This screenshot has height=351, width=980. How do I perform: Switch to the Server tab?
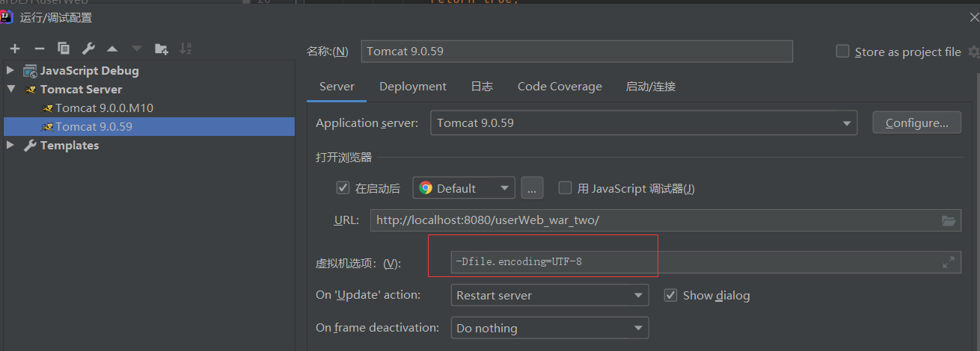click(337, 87)
